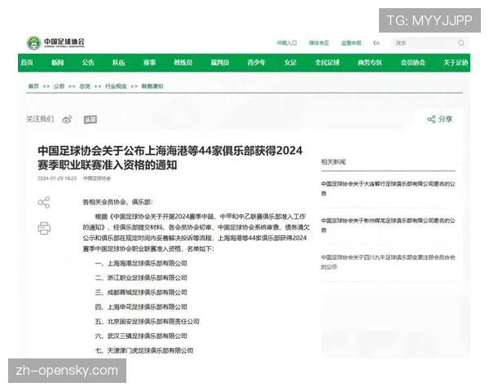The height and width of the screenshot is (391, 489).
Task: Open the 裁判员 nav menu
Action: 220,63
